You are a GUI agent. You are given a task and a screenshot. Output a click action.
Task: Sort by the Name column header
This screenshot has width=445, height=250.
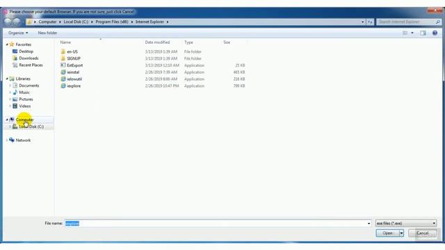[65, 42]
